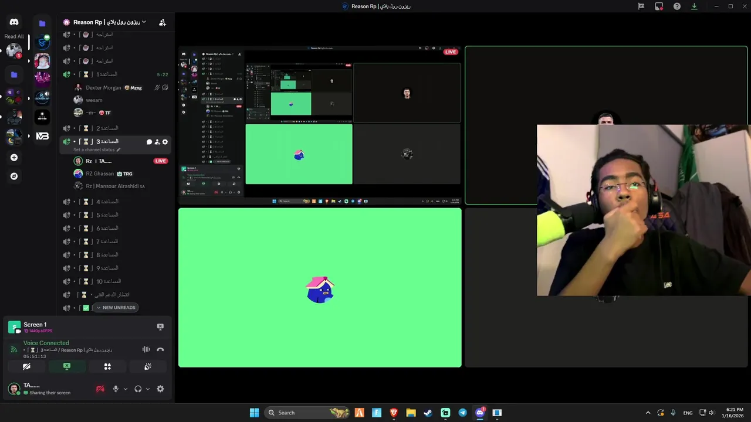Open the purple folder at top of server list

tap(42, 23)
